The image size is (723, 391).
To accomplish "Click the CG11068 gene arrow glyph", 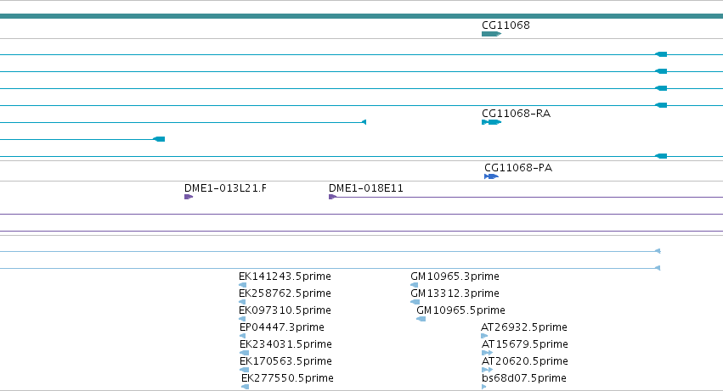I will point(491,34).
